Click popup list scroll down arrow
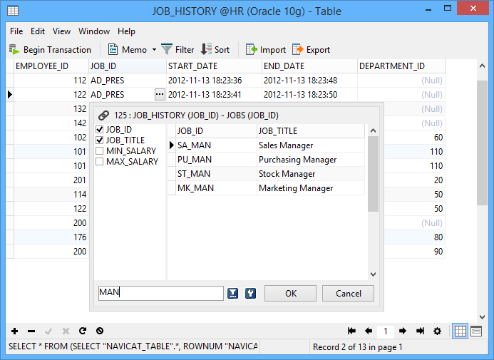Viewport: 494px width, 360px height. coord(373,274)
